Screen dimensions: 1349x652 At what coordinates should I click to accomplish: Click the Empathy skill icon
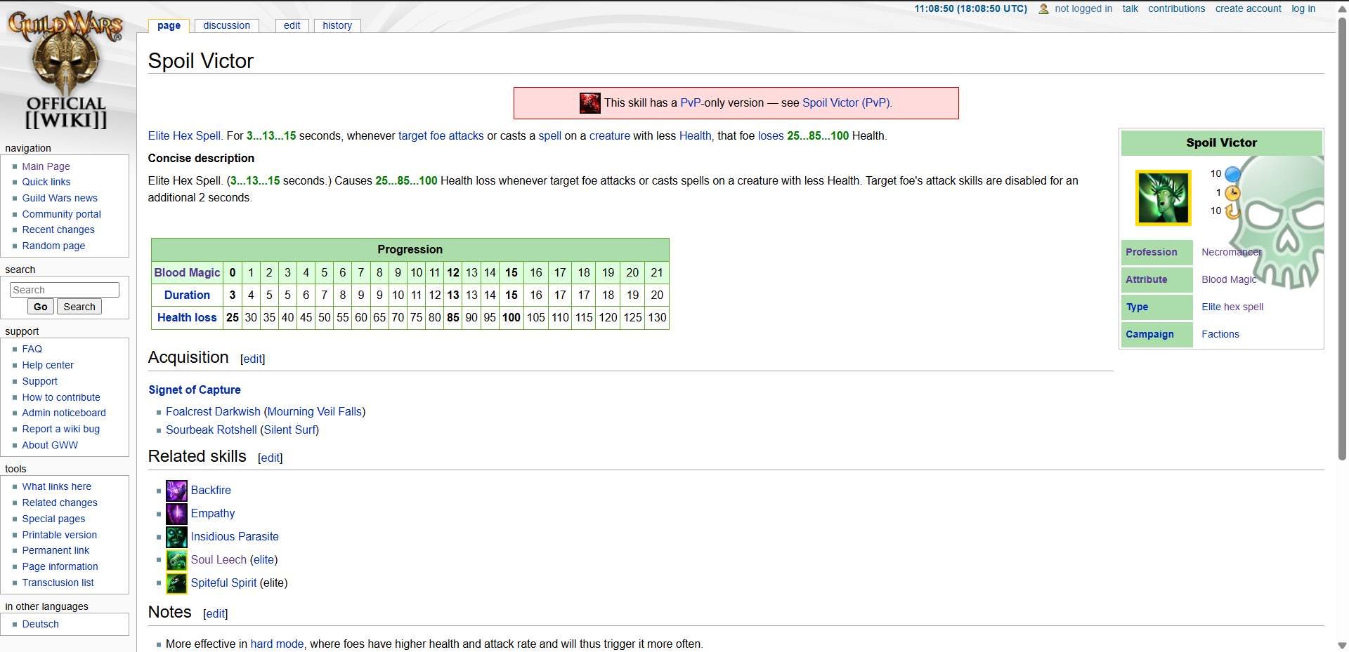pos(176,514)
